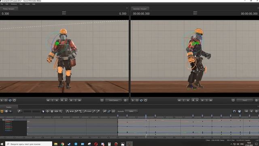Toggle the camera lock icon in secondary viewport
This screenshot has width=259, height=146.
point(233,100)
